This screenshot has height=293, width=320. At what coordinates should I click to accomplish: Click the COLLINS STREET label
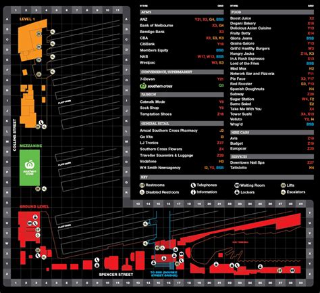[15, 135]
